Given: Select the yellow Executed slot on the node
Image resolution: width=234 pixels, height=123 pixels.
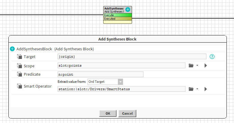Looking at the screenshot, I should 117,19.
